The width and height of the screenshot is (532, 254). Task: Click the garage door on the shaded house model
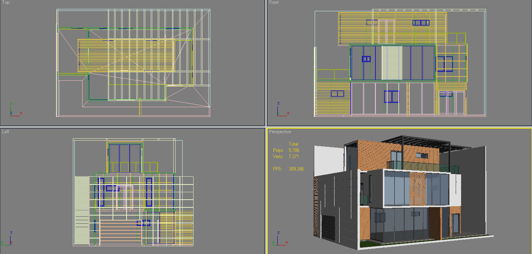coord(328,228)
